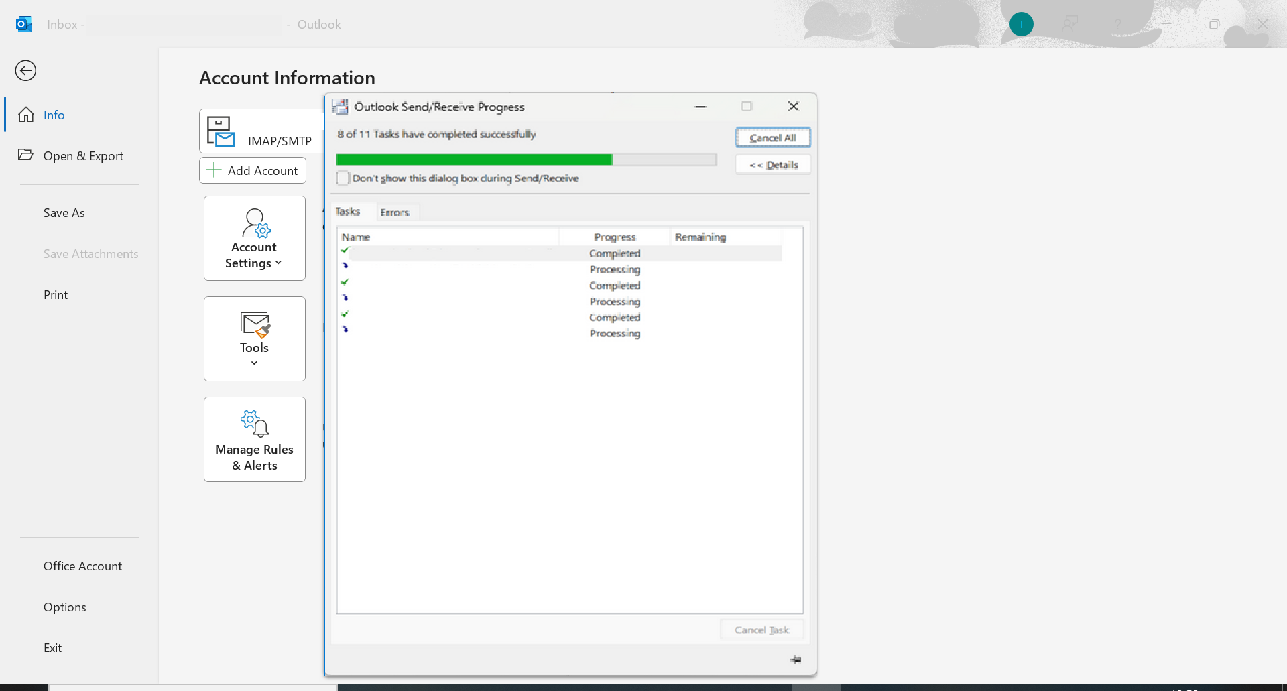Collapse task details with the Details button
1287x691 pixels.
coord(772,164)
